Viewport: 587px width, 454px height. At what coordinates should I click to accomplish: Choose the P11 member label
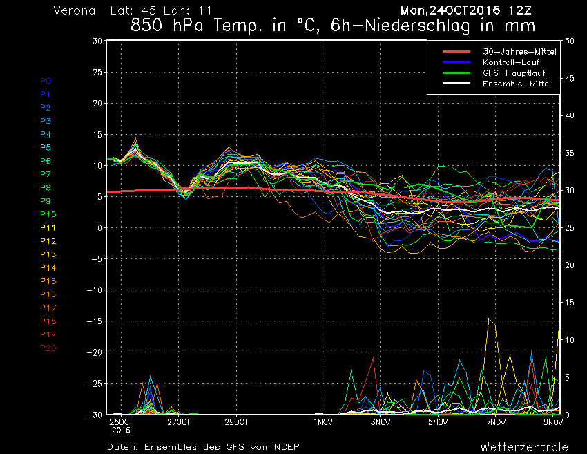[48, 228]
